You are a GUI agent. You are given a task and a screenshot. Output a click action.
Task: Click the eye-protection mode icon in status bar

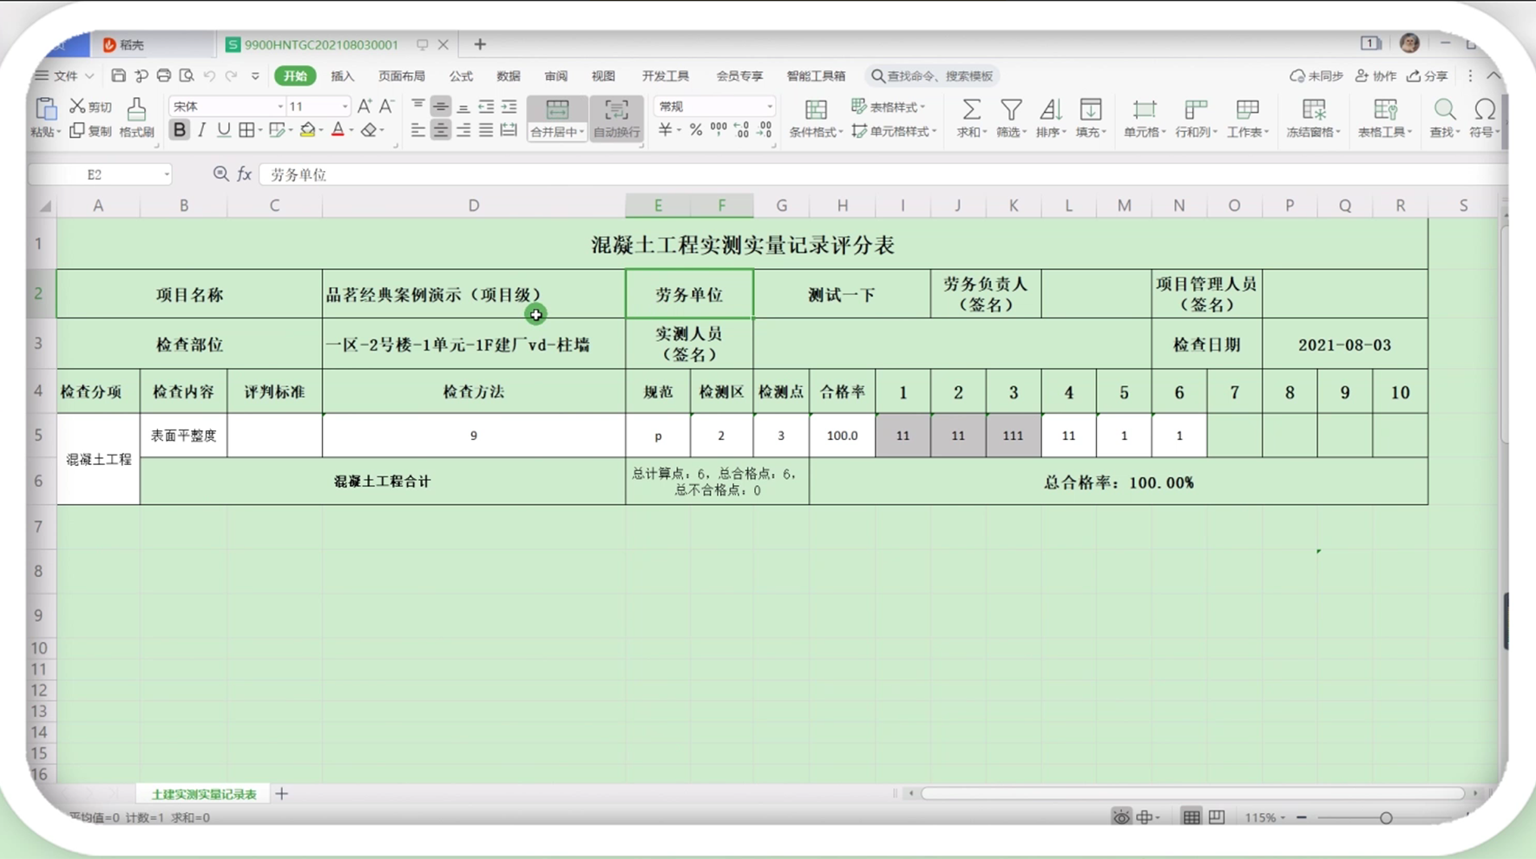(x=1122, y=816)
